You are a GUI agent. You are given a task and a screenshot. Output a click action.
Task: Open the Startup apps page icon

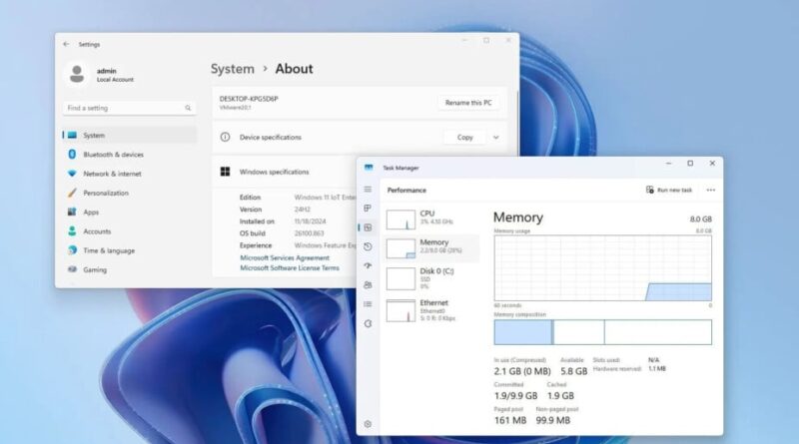tap(368, 265)
